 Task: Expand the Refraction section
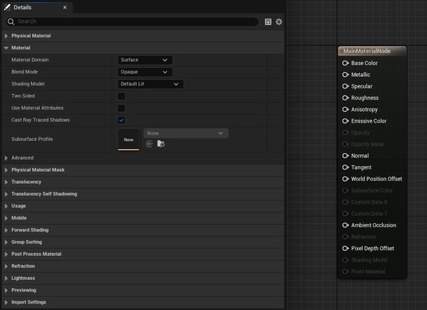pos(6,266)
